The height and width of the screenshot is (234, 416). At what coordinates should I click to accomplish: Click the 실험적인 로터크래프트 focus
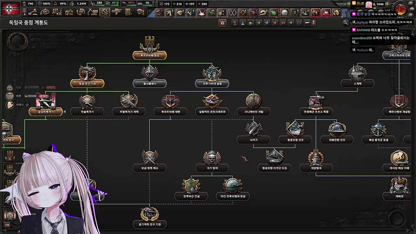pos(212,111)
